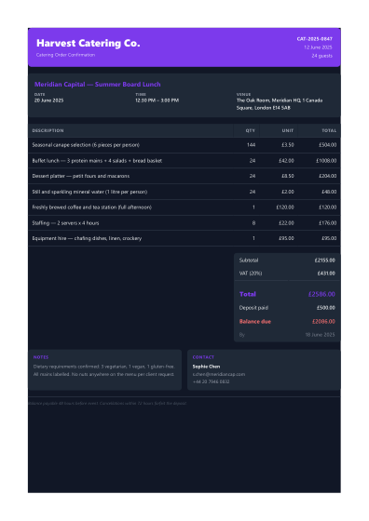The width and height of the screenshot is (369, 521).
Task: Click the venue address The Oak Room
Action: coord(280,104)
